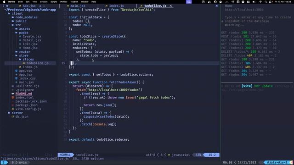Screen dimensions: 294x165
Task: Open index.html in file tree
Action: pyautogui.click(x=24, y=98)
